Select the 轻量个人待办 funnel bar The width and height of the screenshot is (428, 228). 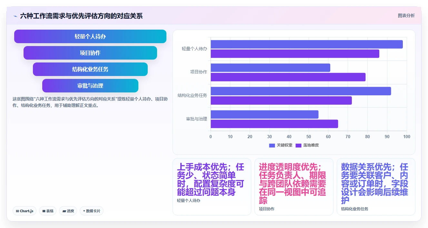coord(90,36)
